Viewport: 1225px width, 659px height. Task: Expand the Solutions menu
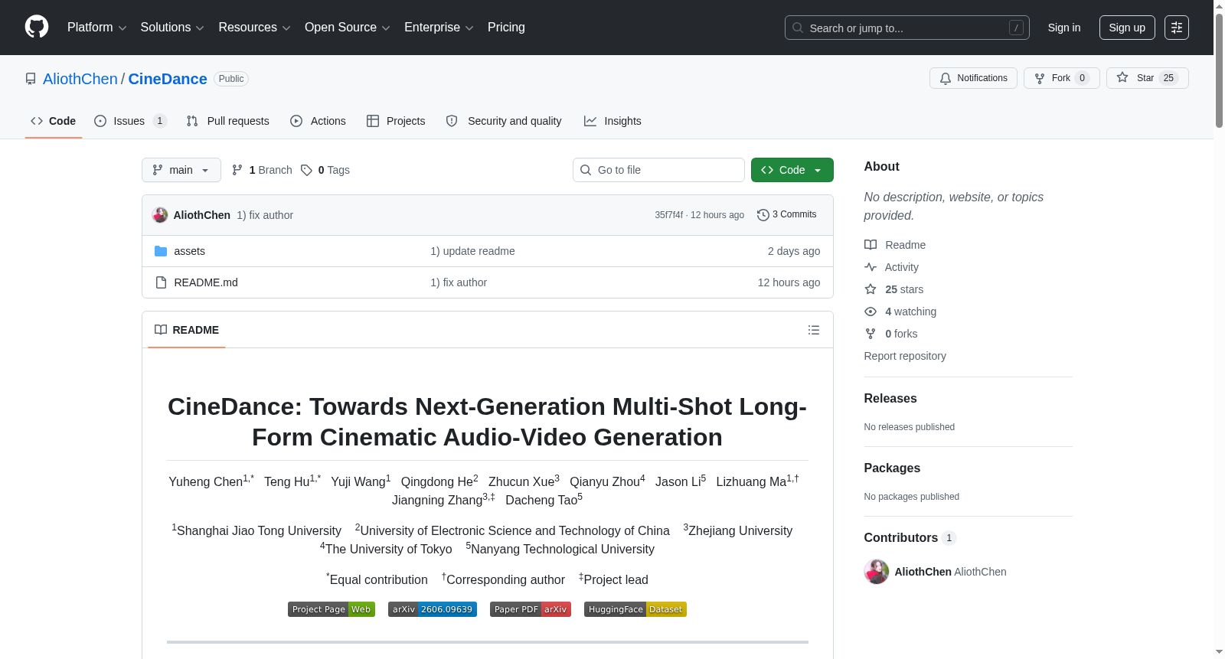172,28
